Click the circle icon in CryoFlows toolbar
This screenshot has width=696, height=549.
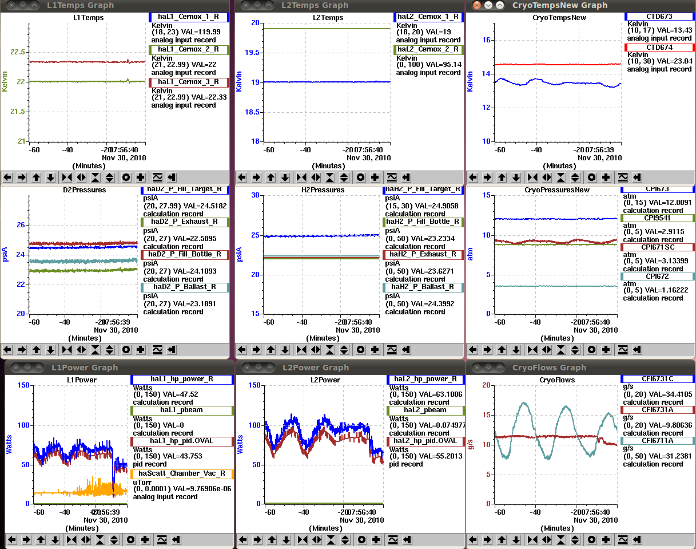tap(592, 539)
